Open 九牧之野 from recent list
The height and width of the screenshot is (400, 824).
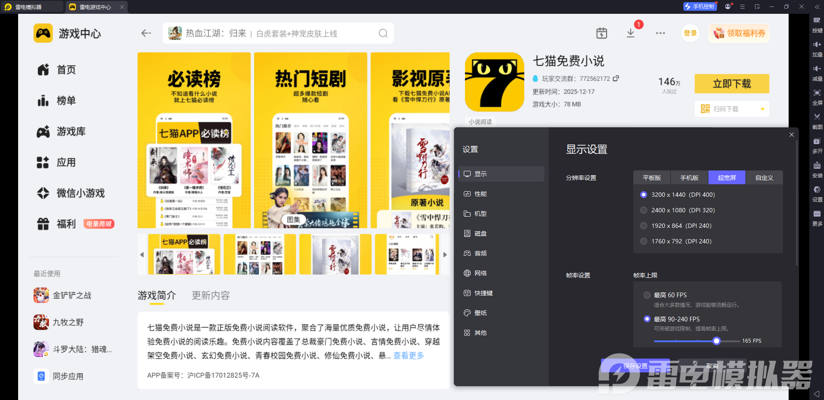[x=59, y=322]
